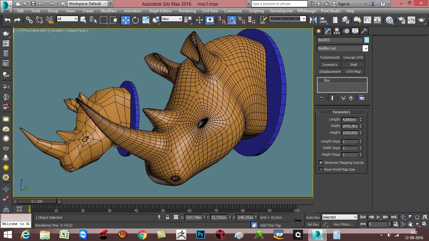The image size is (429, 241).
Task: Disable Generate Mapping Coords checkbox
Action: click(x=321, y=163)
